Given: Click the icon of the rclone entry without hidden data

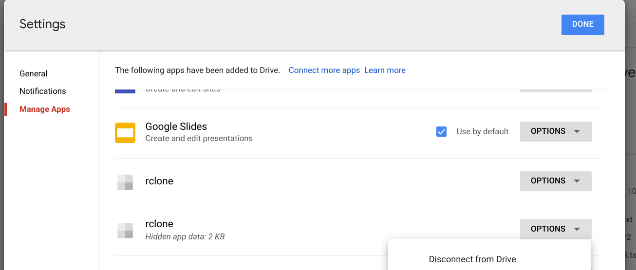Looking at the screenshot, I should coord(125,182).
